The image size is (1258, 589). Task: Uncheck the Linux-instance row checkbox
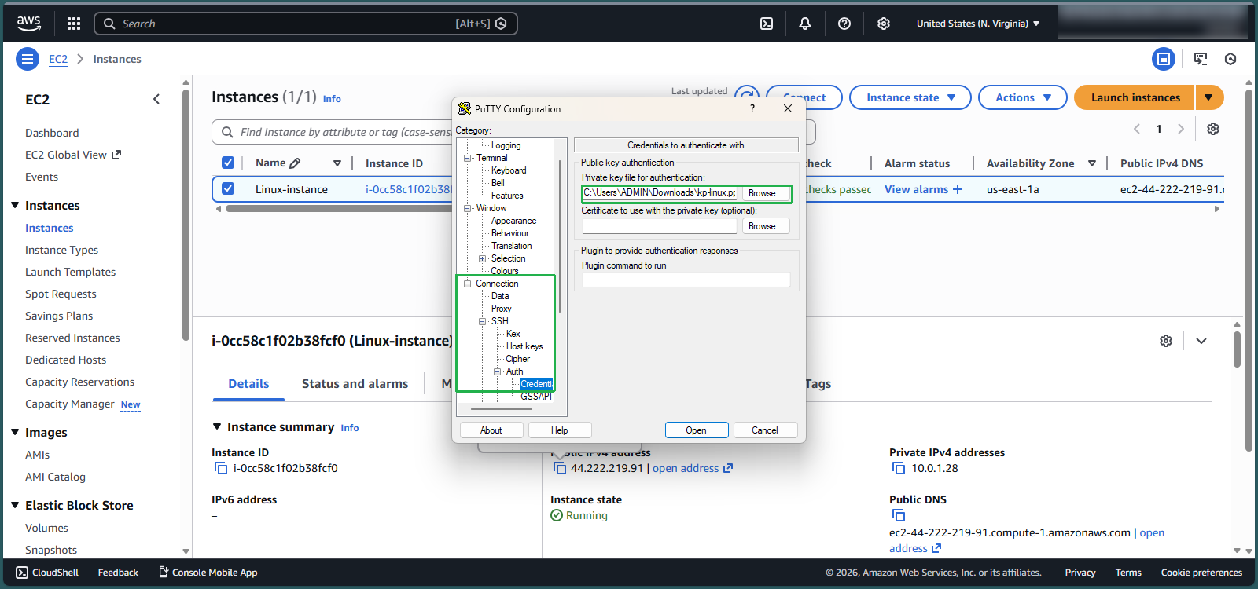[228, 188]
